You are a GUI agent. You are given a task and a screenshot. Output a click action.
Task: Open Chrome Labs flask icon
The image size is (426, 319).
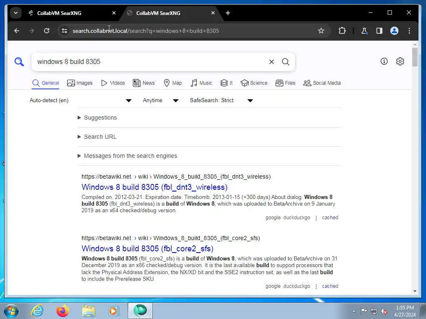tap(364, 31)
